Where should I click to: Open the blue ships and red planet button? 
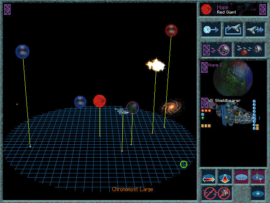click(249, 50)
